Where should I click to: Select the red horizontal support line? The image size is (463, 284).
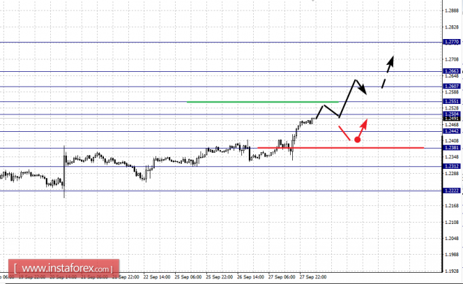tap(341, 148)
